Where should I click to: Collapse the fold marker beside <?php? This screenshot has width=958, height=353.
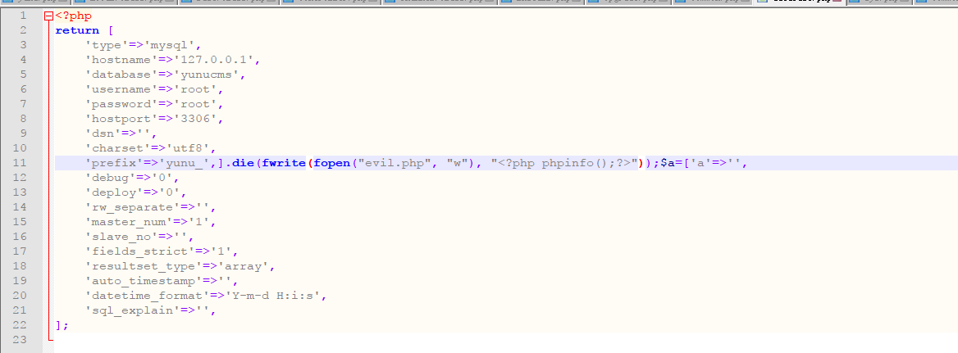coord(49,16)
